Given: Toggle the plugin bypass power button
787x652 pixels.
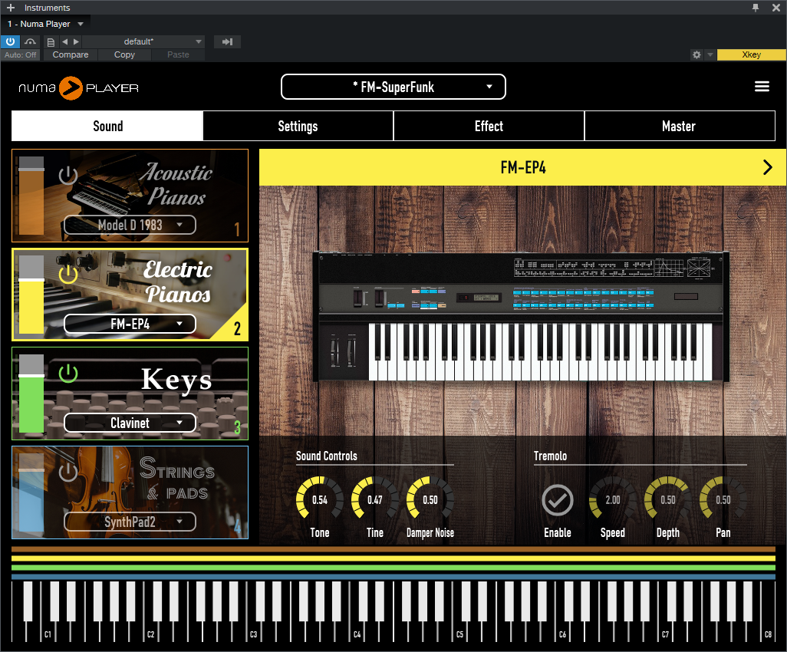Looking at the screenshot, I should 10,41.
